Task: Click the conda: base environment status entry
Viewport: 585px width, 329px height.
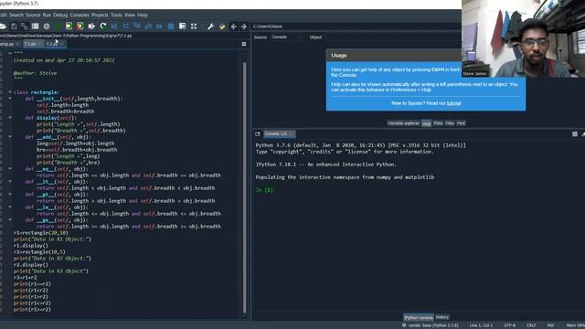Action: (431, 325)
